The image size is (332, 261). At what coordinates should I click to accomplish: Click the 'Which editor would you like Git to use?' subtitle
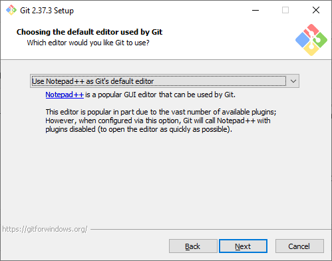(88, 43)
